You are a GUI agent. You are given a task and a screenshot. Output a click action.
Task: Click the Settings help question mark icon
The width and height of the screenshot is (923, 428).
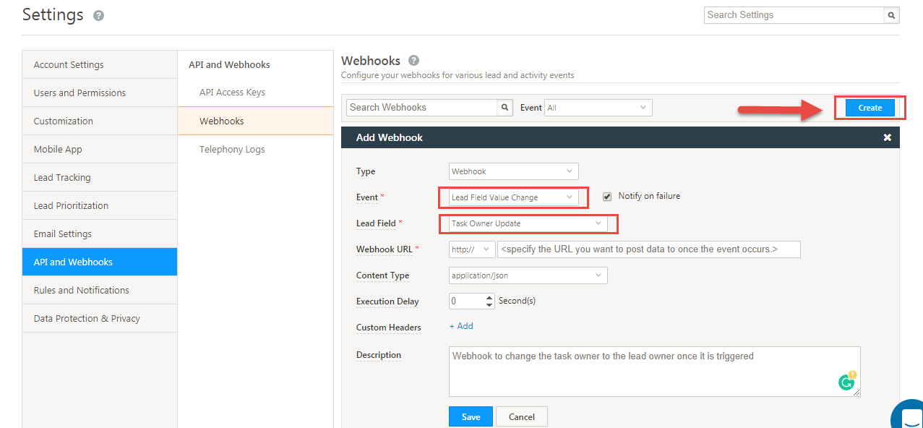pyautogui.click(x=98, y=15)
